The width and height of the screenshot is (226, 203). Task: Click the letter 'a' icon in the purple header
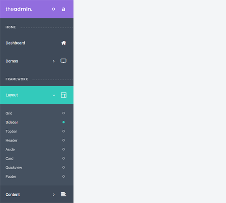coord(63,9)
